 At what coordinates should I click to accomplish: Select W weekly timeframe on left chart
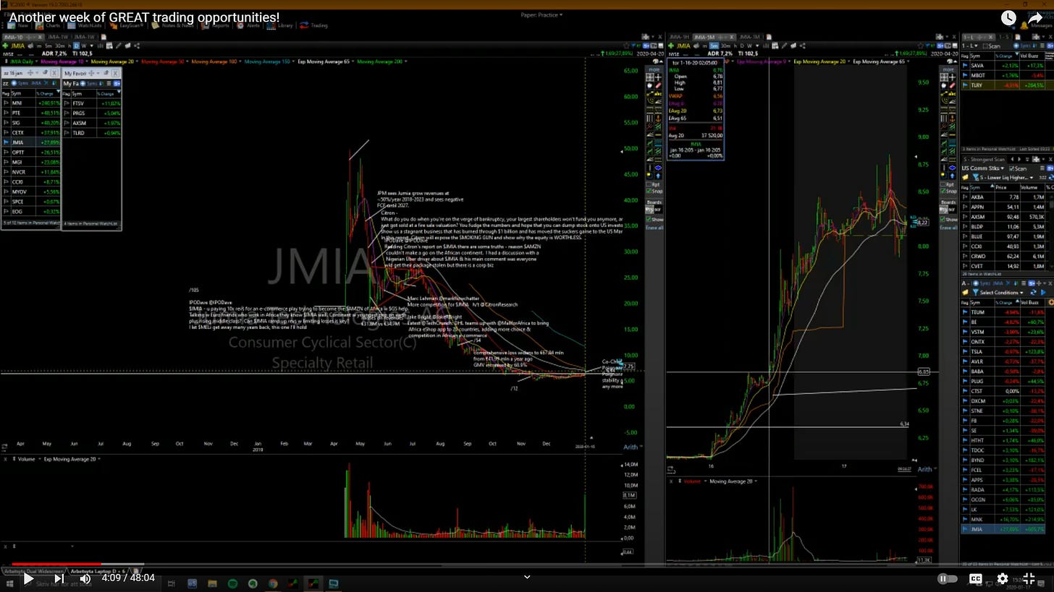tap(85, 46)
